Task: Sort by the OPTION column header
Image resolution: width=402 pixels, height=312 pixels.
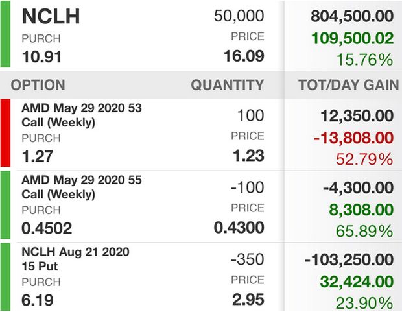Action: pyautogui.click(x=38, y=85)
